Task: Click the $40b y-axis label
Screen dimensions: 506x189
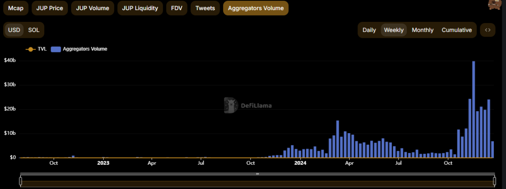Action: (x=10, y=60)
